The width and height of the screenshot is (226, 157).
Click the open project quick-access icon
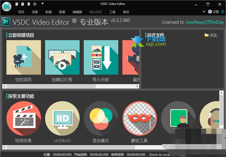23,4
